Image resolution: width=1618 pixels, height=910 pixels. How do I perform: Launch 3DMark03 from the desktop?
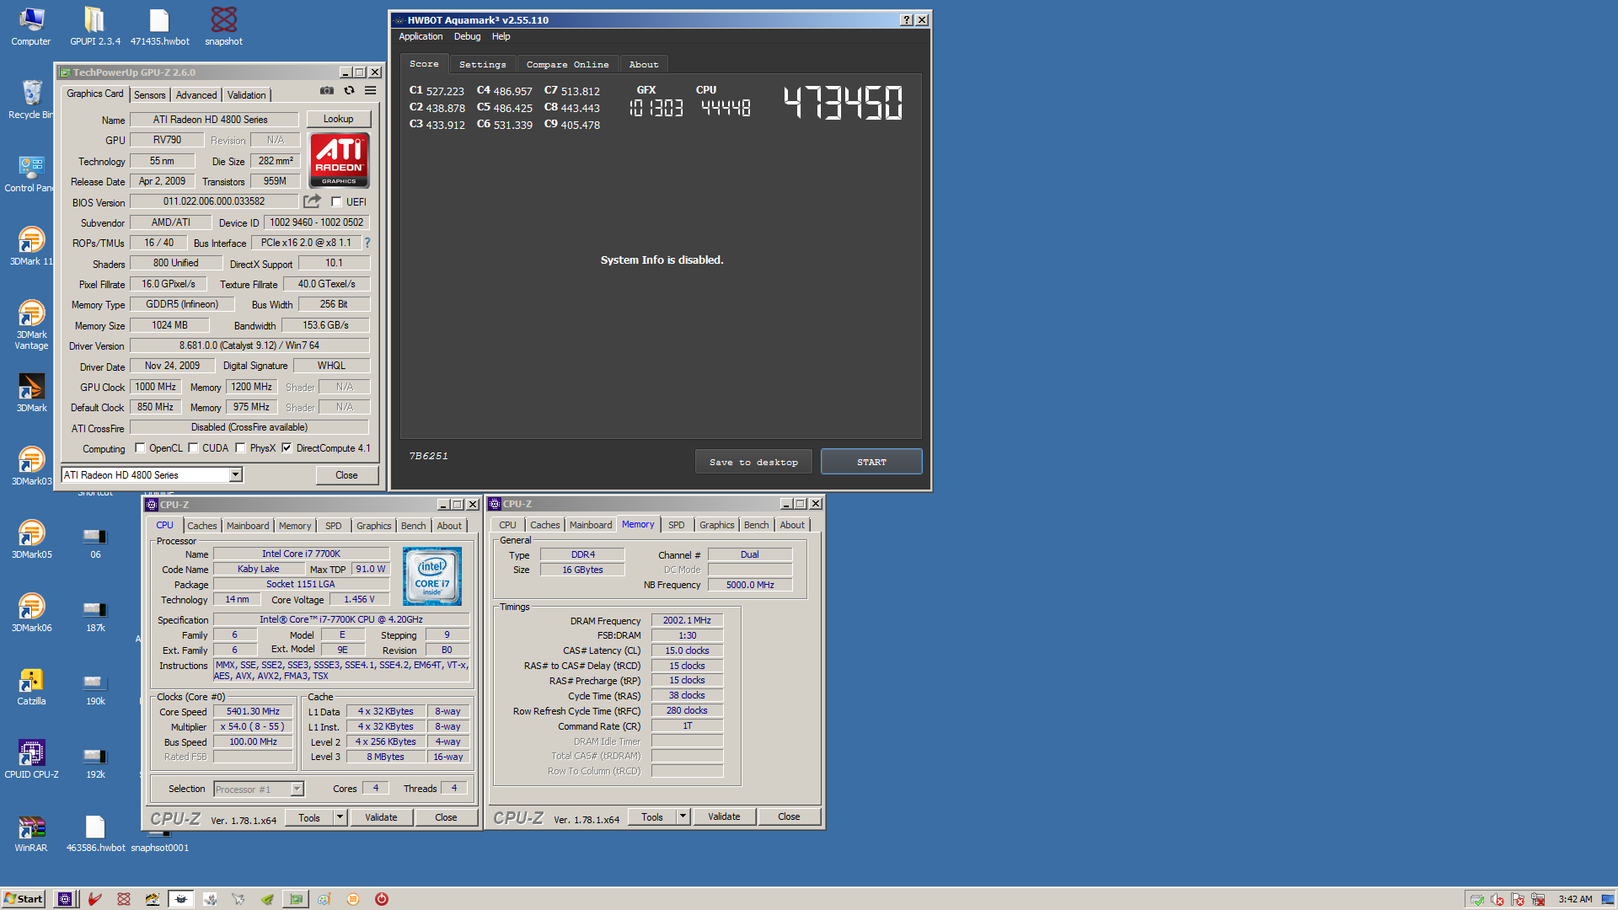coord(31,465)
